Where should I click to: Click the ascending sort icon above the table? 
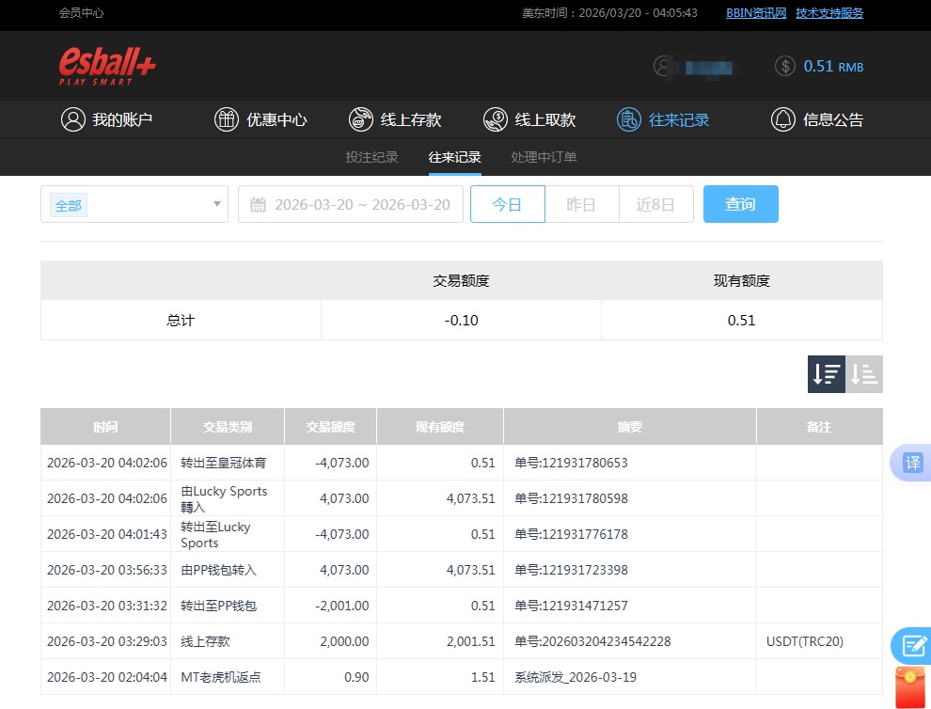coord(863,373)
